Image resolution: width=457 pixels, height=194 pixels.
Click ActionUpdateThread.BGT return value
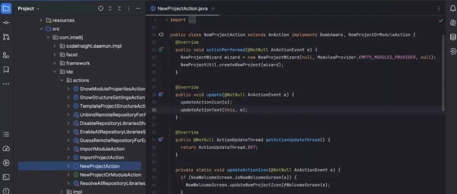228,147
